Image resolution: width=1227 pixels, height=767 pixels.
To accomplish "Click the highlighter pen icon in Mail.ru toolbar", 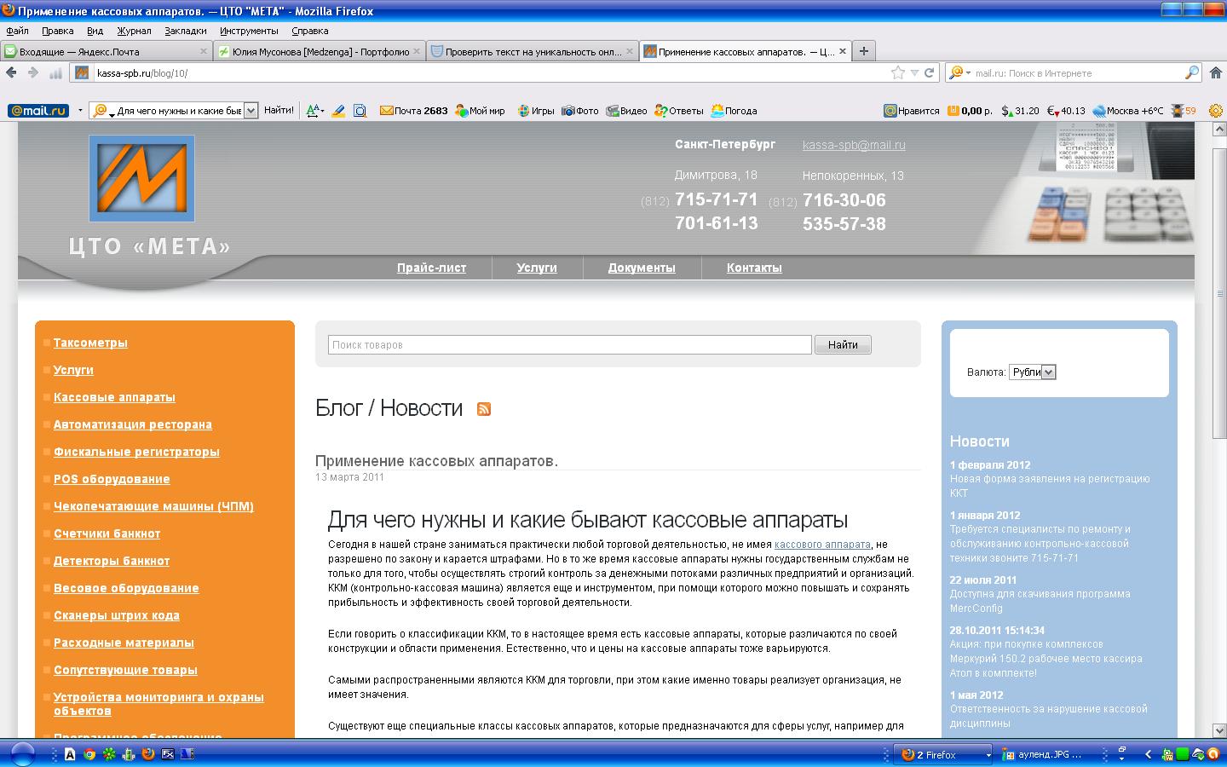I will point(338,111).
